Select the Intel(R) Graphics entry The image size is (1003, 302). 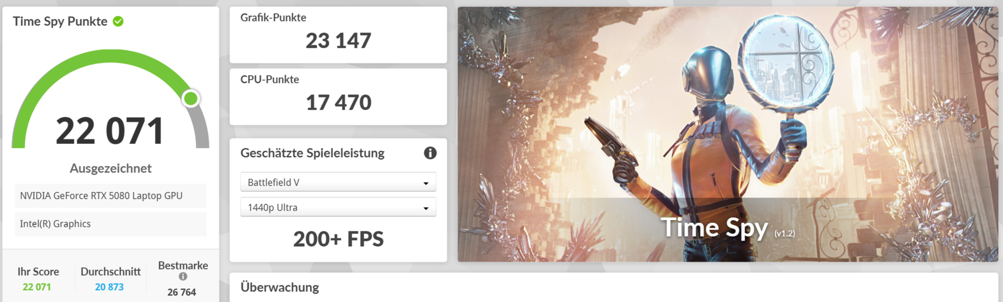tap(111, 224)
